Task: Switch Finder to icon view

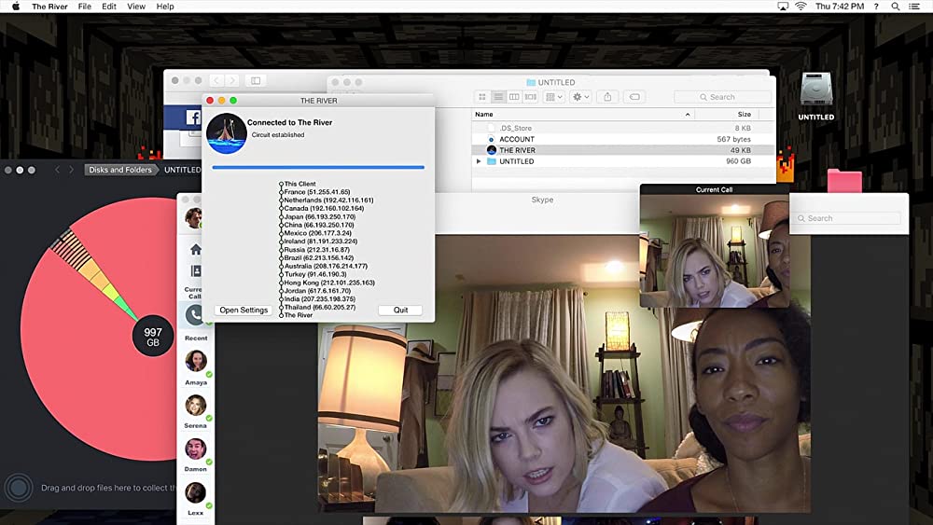Action: [482, 96]
